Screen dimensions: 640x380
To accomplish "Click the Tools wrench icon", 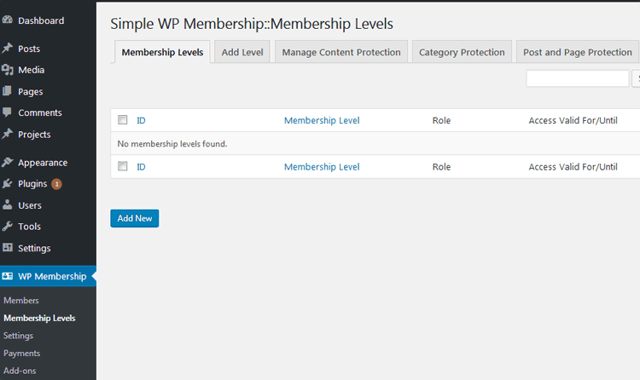I will click(x=7, y=226).
